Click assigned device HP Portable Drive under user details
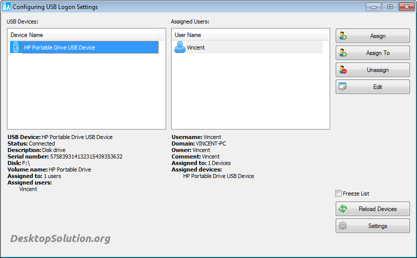417x258 pixels. pyautogui.click(x=219, y=176)
